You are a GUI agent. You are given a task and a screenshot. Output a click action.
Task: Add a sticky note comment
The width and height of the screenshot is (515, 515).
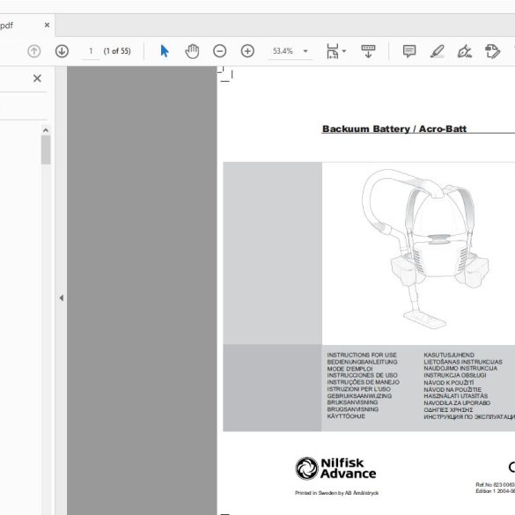point(409,51)
